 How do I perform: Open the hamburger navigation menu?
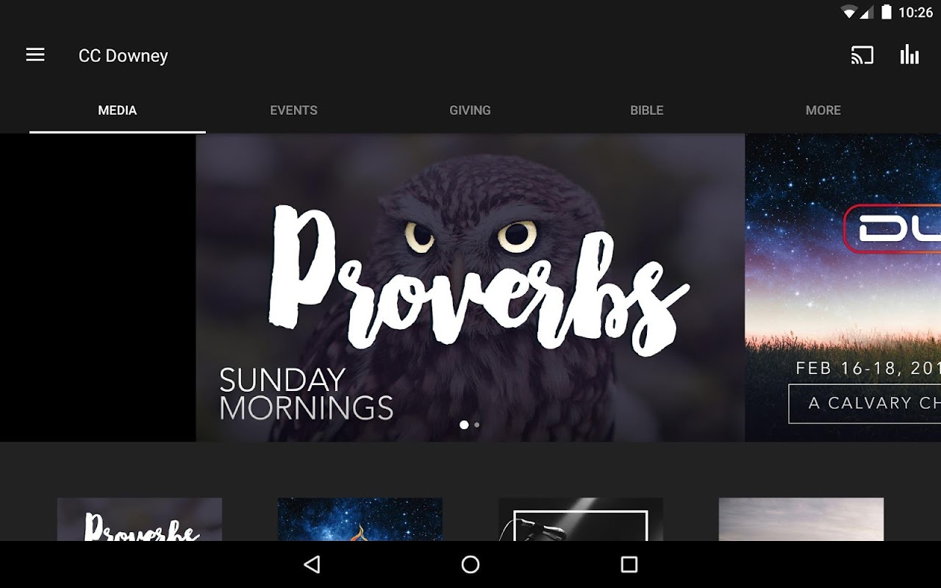pos(35,55)
